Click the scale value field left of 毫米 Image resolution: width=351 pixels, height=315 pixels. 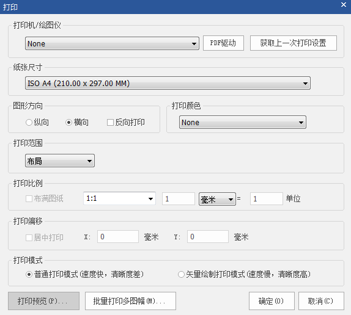tap(179, 198)
